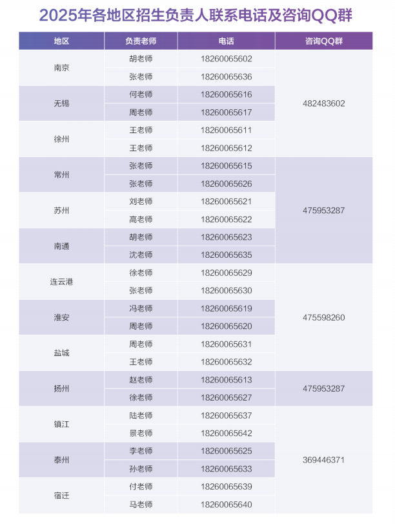The width and height of the screenshot is (395, 524).
Task: Select the 无锡 region cell
Action: point(61,103)
